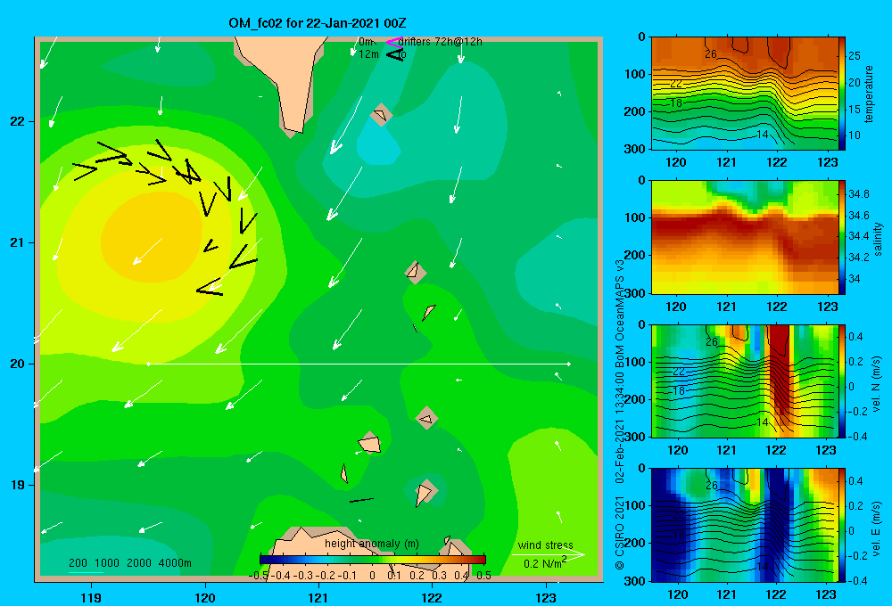The height and width of the screenshot is (606, 892).
Task: Click the salinity color bar
Action: pyautogui.click(x=842, y=237)
